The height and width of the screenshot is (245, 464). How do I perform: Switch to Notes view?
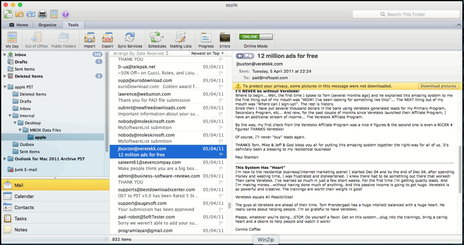tap(55, 230)
